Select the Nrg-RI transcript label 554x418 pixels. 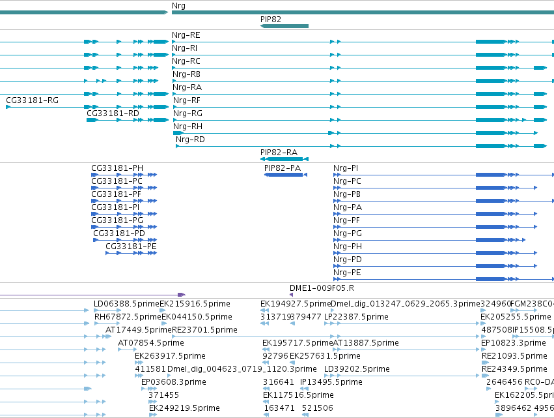point(184,48)
